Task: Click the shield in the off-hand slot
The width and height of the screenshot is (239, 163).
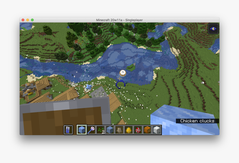Action: (68, 130)
